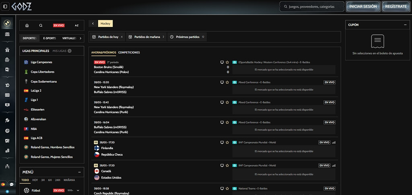Click the Fútbol ball icon in Menú
This screenshot has height=195, width=412.
point(26,191)
